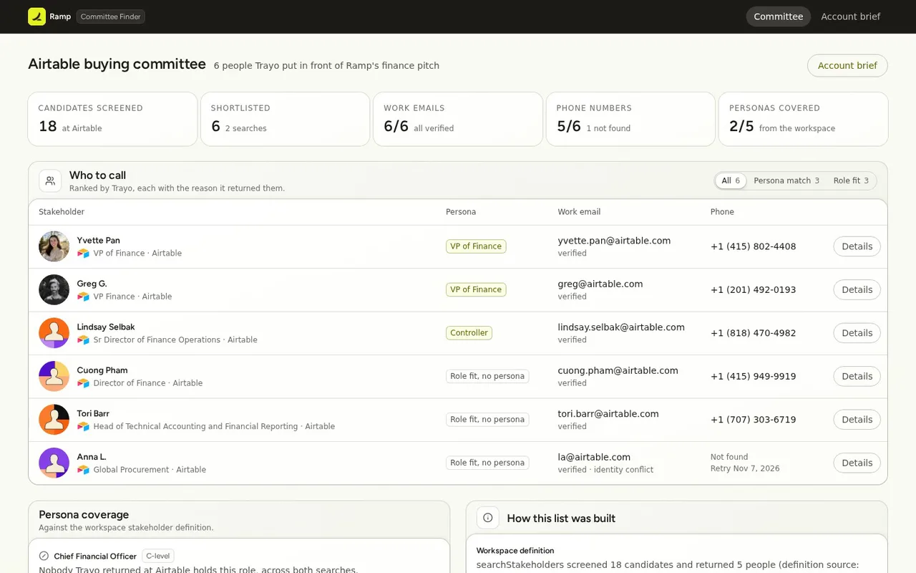
Task: Click yvette.pan@airtable.com email
Action: click(614, 241)
